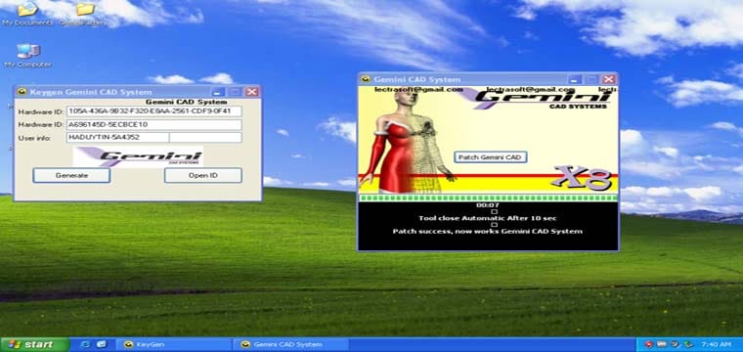
Task: Switch to the KeyGen taskbar item
Action: click(173, 344)
